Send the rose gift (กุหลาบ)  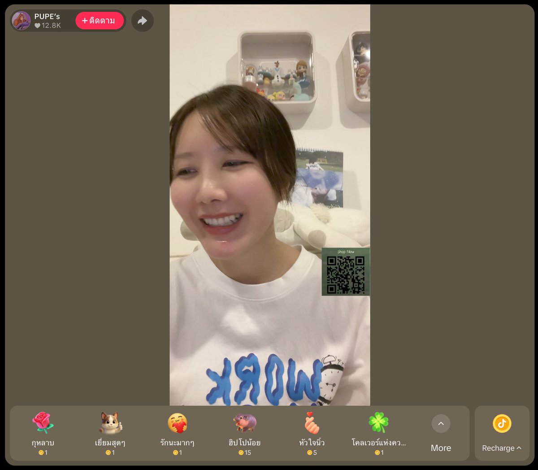tap(43, 433)
